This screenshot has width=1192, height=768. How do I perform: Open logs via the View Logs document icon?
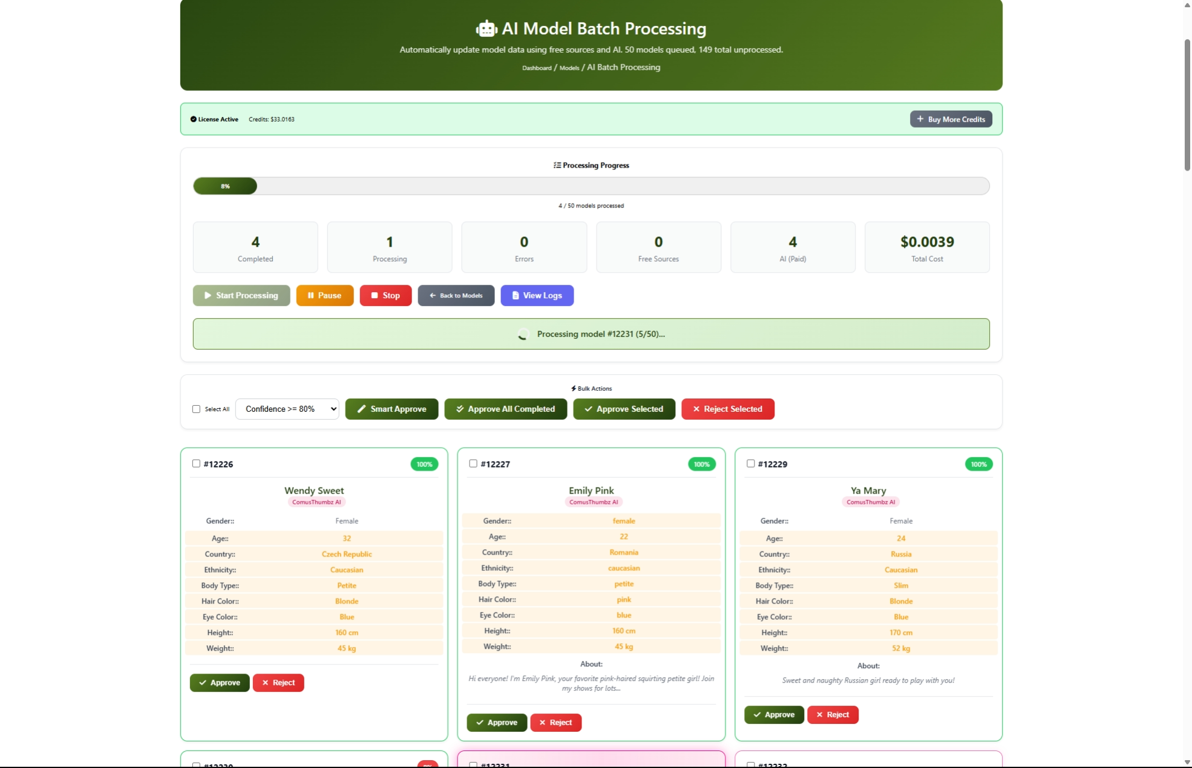click(x=516, y=295)
